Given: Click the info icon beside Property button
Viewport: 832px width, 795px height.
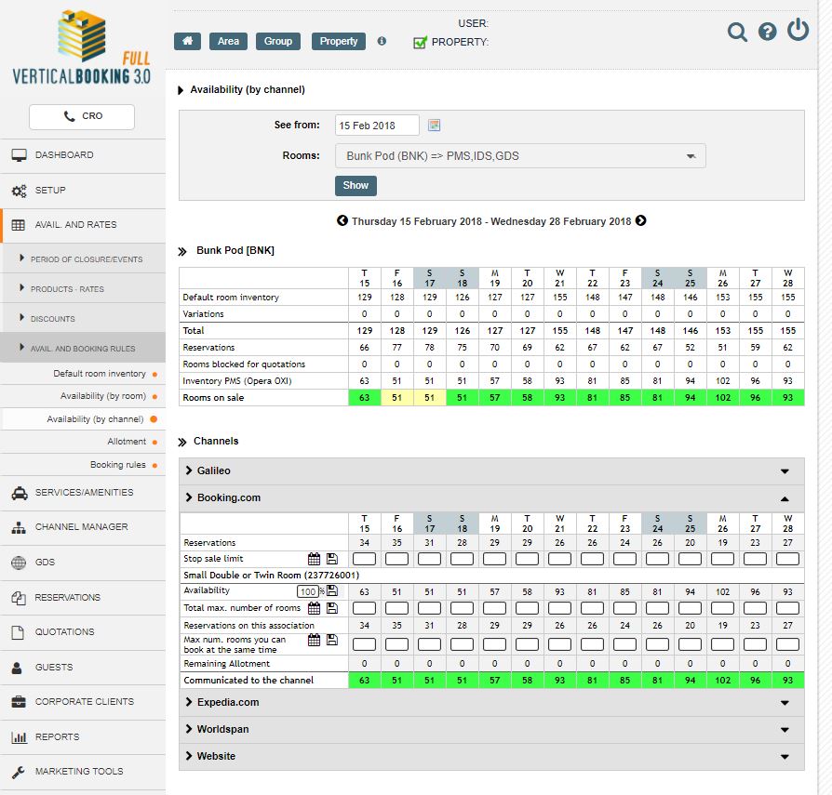Looking at the screenshot, I should click(382, 41).
